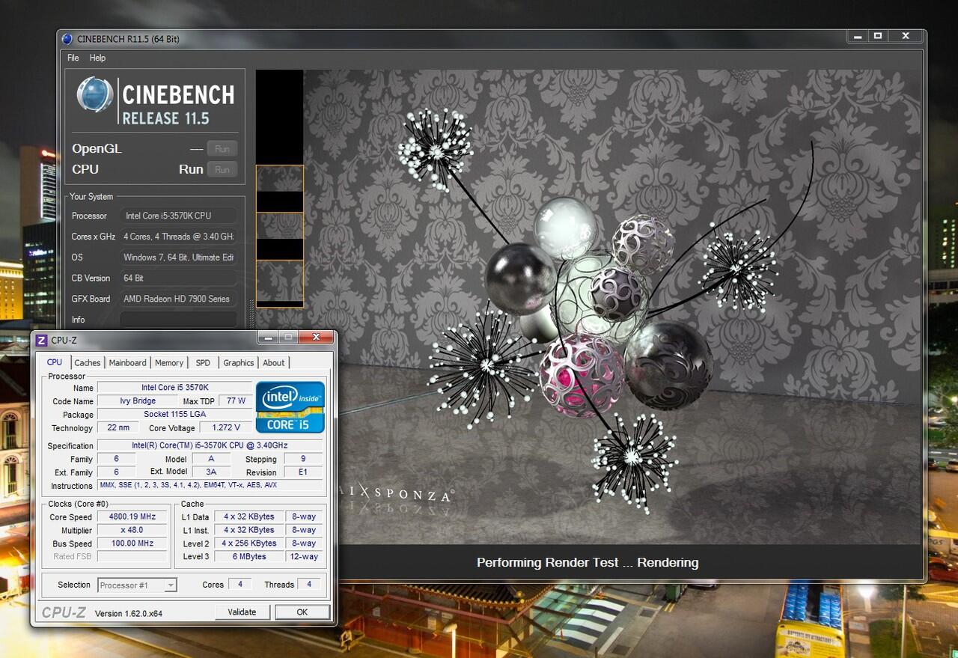Click the Cinebench globe logo icon

point(95,95)
